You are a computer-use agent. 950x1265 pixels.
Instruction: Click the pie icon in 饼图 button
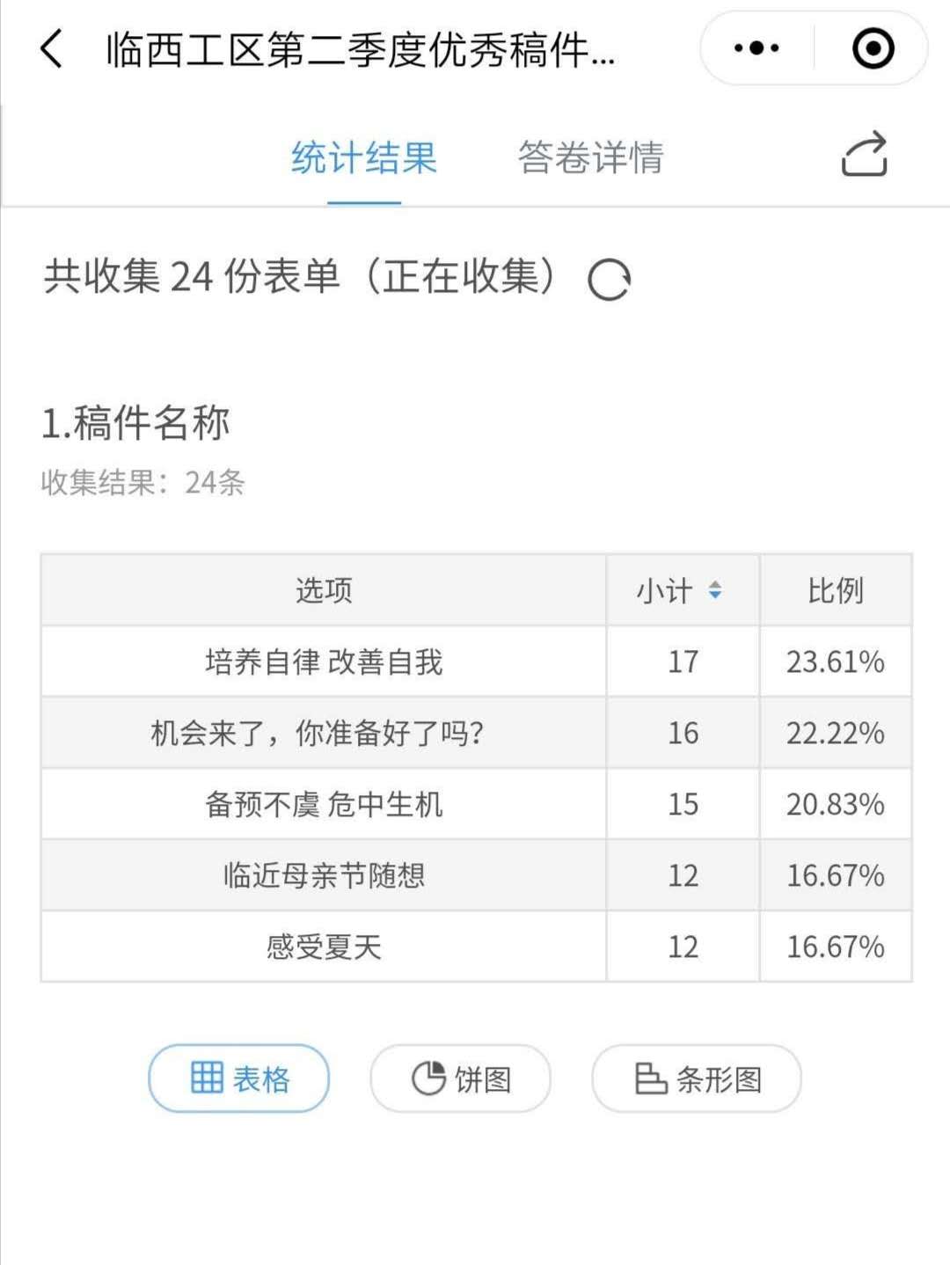point(428,1078)
